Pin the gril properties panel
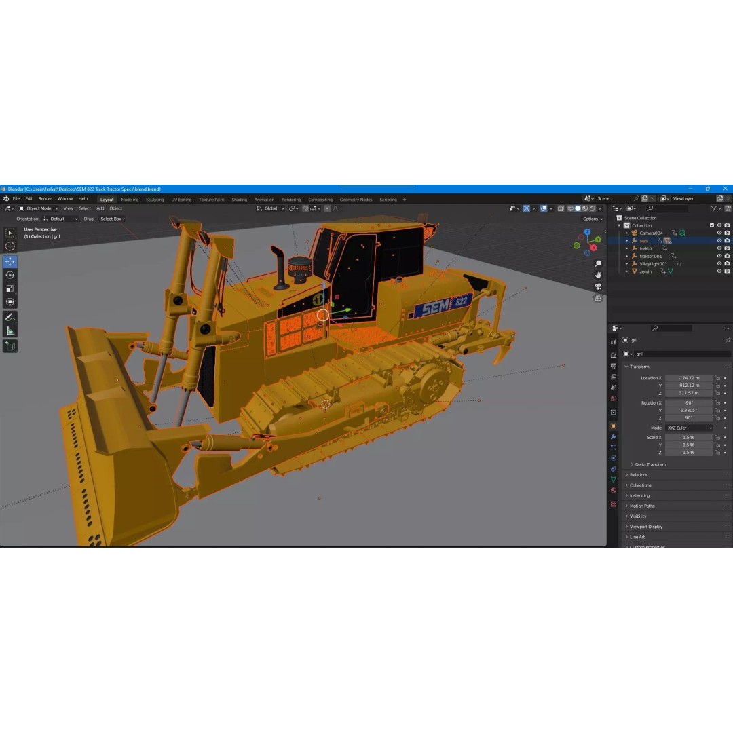The height and width of the screenshot is (733, 733). (x=728, y=340)
